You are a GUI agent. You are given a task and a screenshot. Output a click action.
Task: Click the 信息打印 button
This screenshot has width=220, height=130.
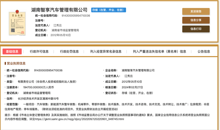click(196, 29)
